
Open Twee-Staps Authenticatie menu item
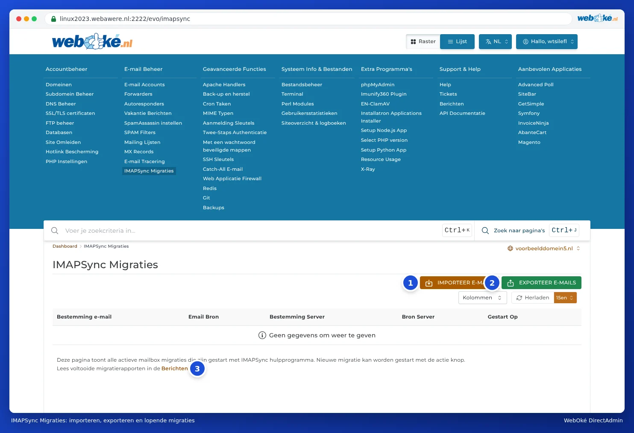[235, 132]
